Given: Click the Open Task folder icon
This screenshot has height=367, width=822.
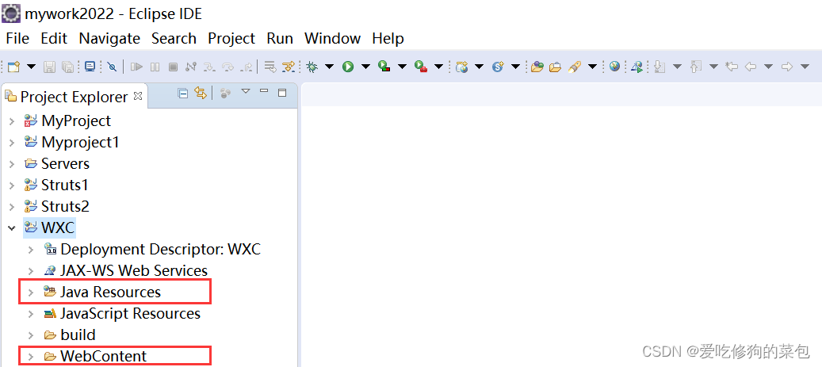Looking at the screenshot, I should point(555,67).
